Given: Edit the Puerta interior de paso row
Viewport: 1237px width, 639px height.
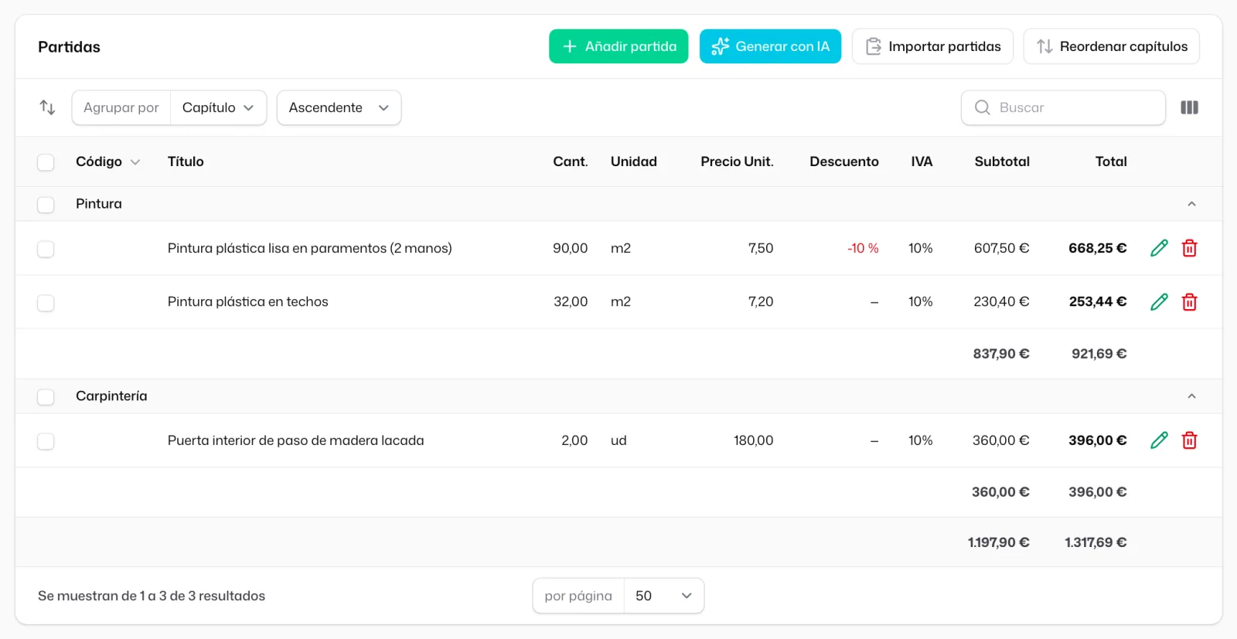Looking at the screenshot, I should [x=1159, y=440].
